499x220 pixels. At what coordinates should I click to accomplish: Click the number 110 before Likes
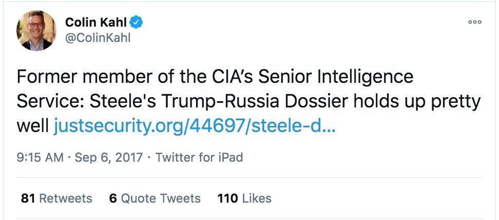(227, 199)
